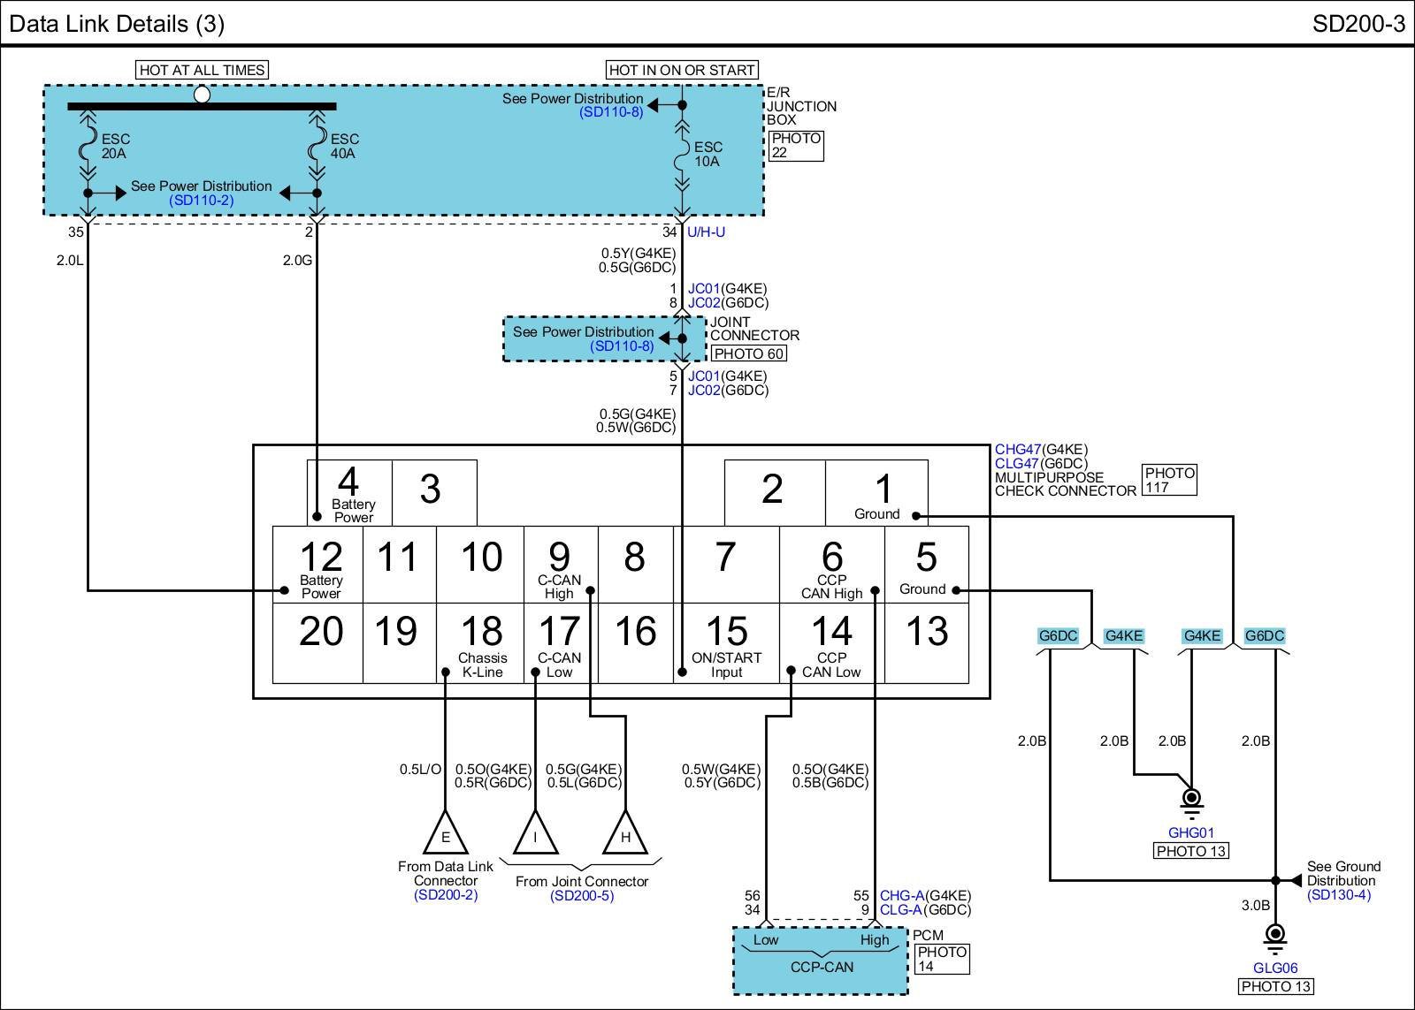Click pin 15 ON/START Input cell
Image resolution: width=1415 pixels, height=1010 pixels.
click(726, 643)
